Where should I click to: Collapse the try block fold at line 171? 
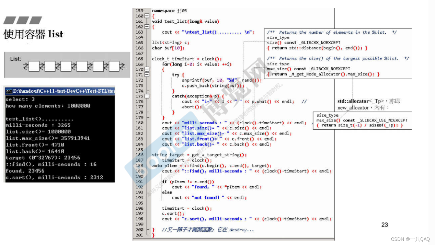click(x=147, y=74)
